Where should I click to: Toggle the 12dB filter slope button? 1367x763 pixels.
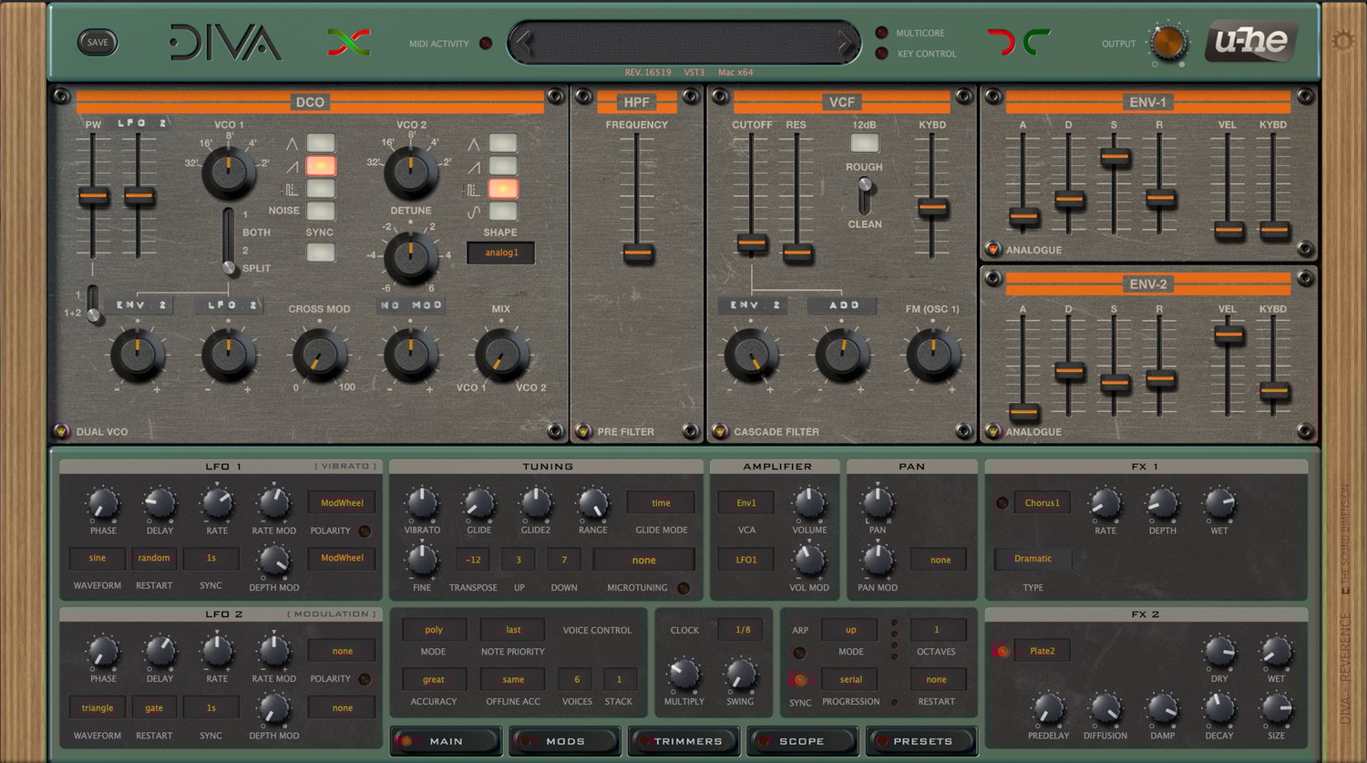(x=865, y=143)
